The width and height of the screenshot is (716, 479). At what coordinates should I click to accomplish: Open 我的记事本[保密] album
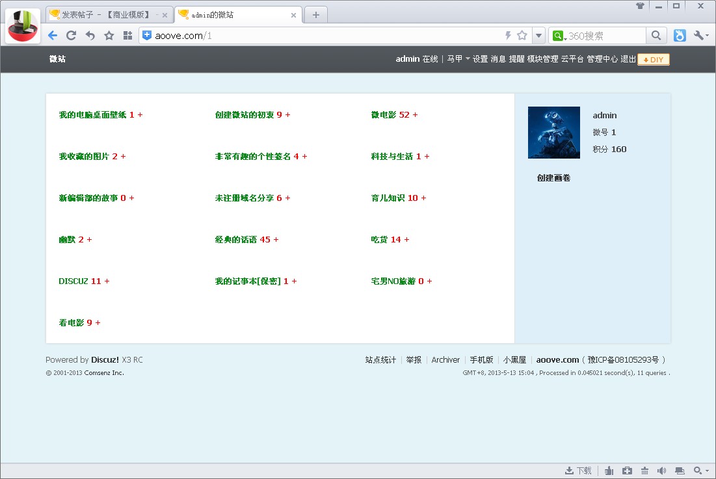click(x=248, y=281)
